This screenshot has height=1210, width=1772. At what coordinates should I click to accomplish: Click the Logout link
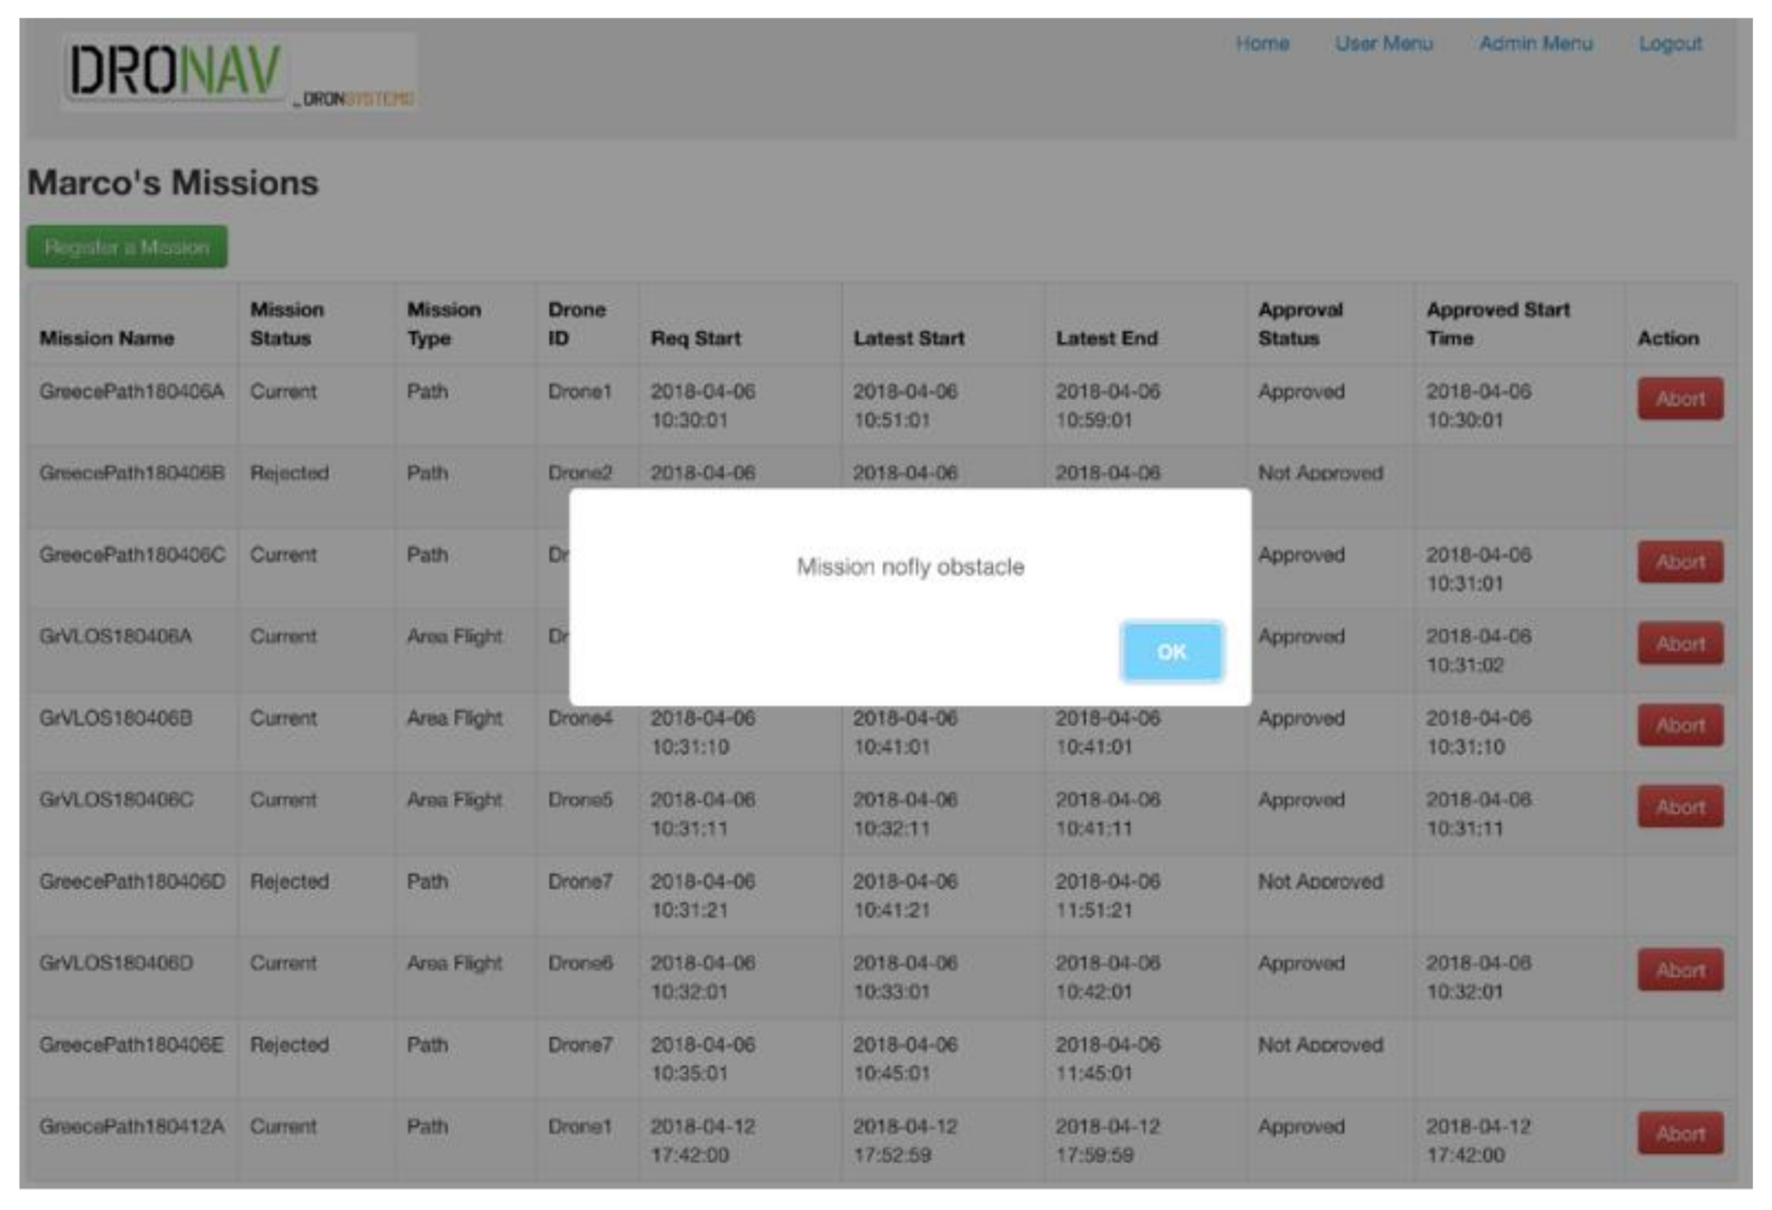(1670, 44)
